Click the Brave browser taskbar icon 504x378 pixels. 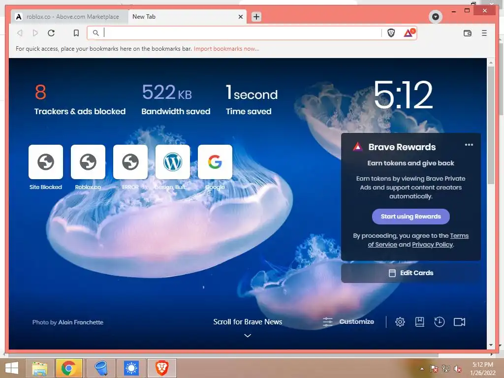162,368
